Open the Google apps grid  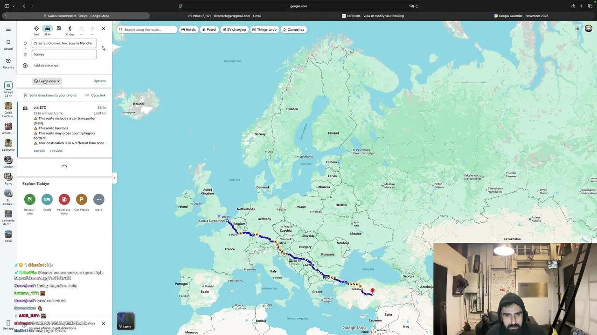577,29
